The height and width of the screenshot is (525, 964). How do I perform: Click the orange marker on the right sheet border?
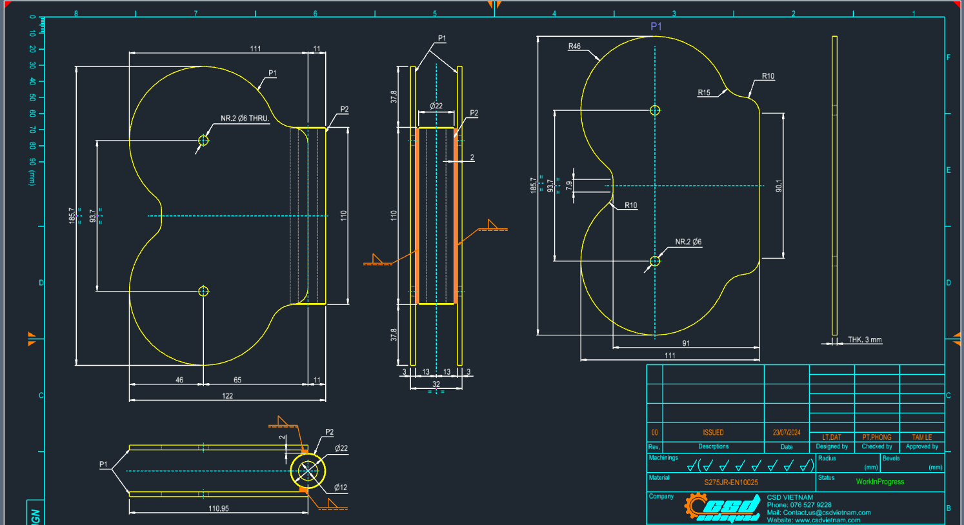pos(957,336)
